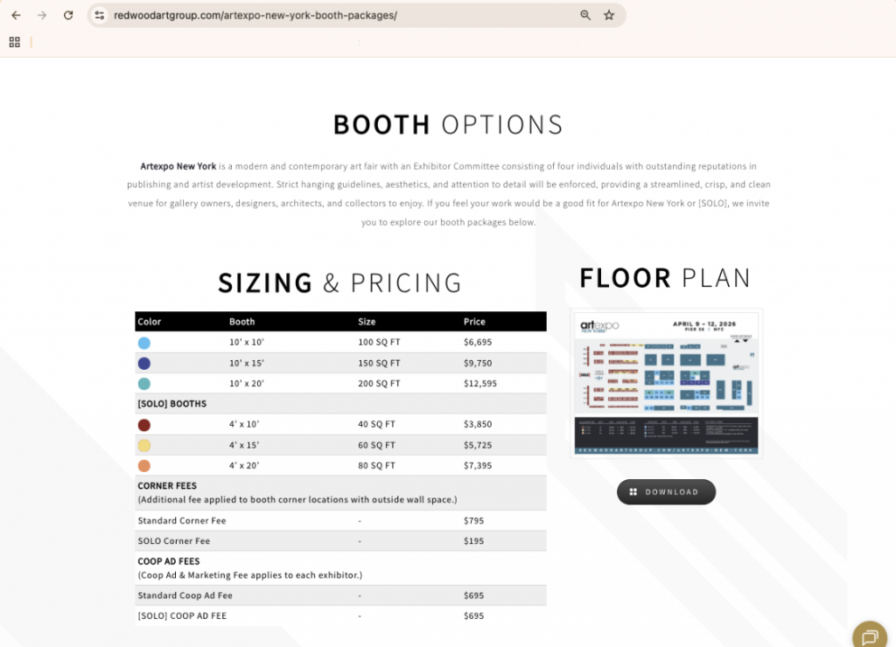Bookmark this page with the star icon
Image resolution: width=896 pixels, height=647 pixels.
(x=609, y=15)
